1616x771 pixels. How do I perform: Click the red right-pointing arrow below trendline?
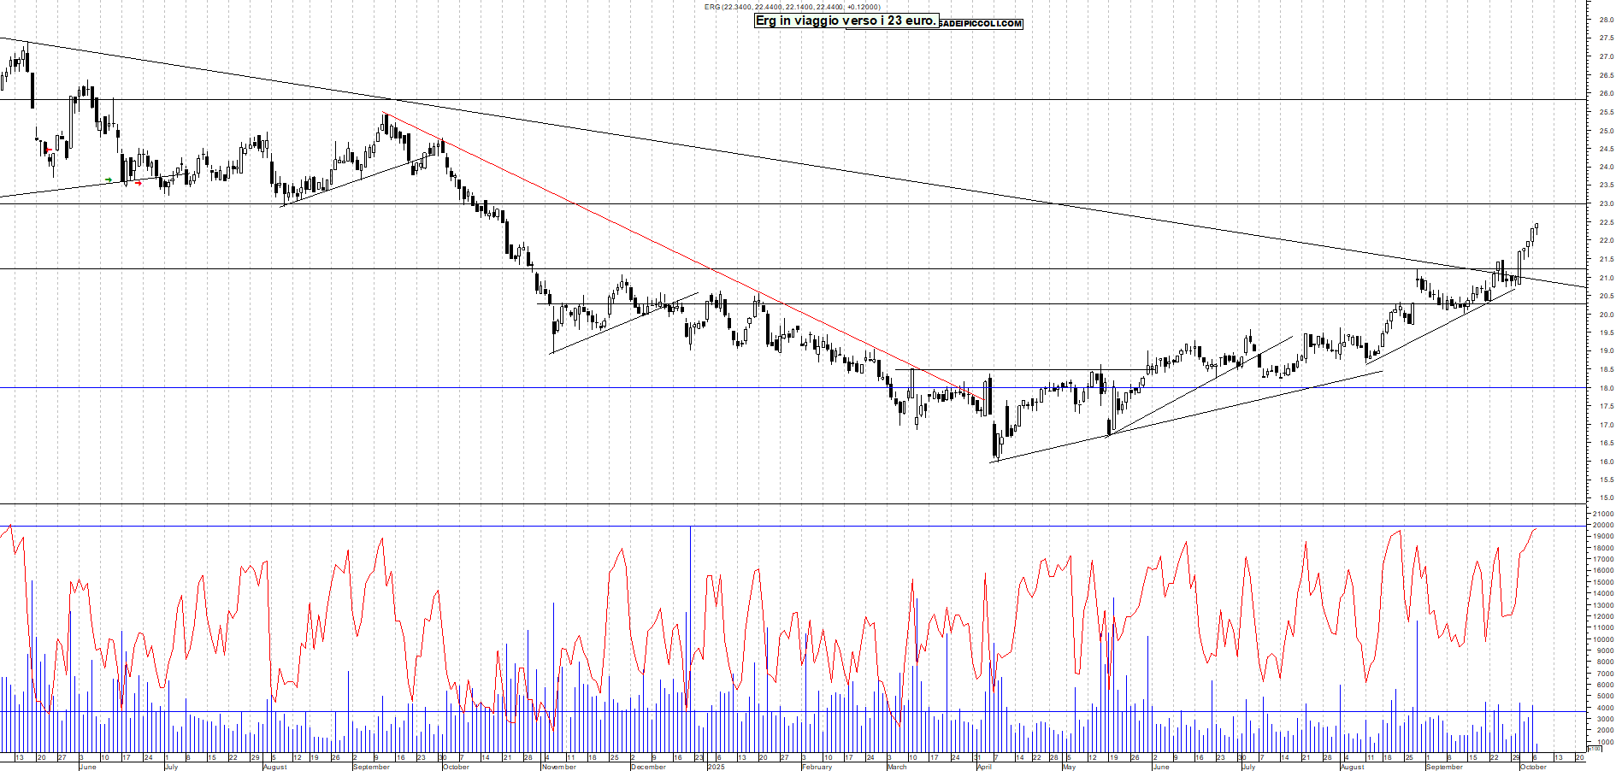pyautogui.click(x=139, y=183)
